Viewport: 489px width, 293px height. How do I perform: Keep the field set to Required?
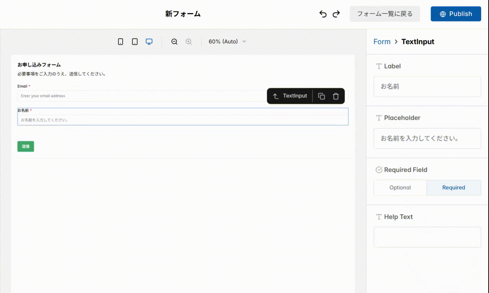454,187
